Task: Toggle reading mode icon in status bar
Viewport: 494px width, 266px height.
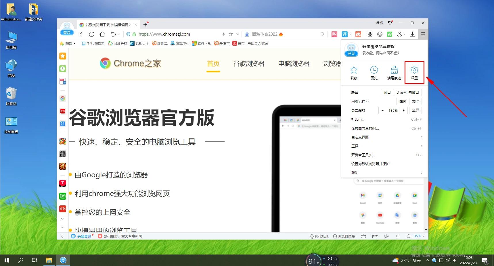Action: click(x=375, y=236)
